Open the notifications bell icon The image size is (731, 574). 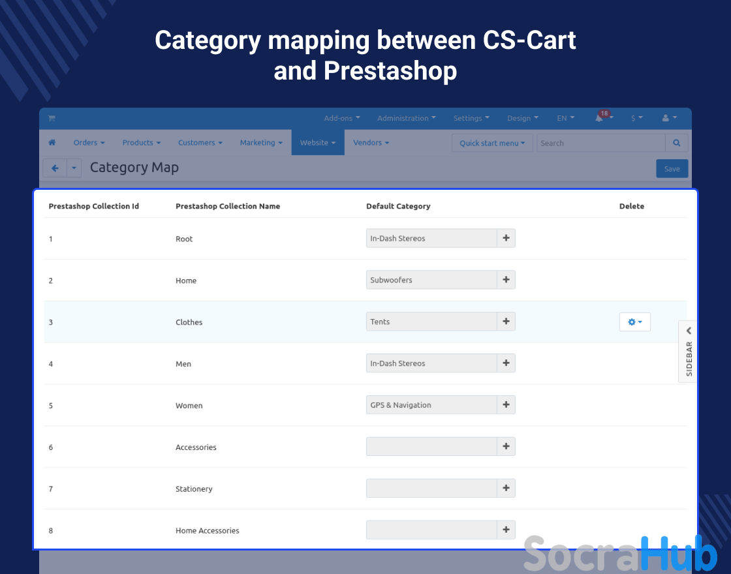[x=600, y=118]
